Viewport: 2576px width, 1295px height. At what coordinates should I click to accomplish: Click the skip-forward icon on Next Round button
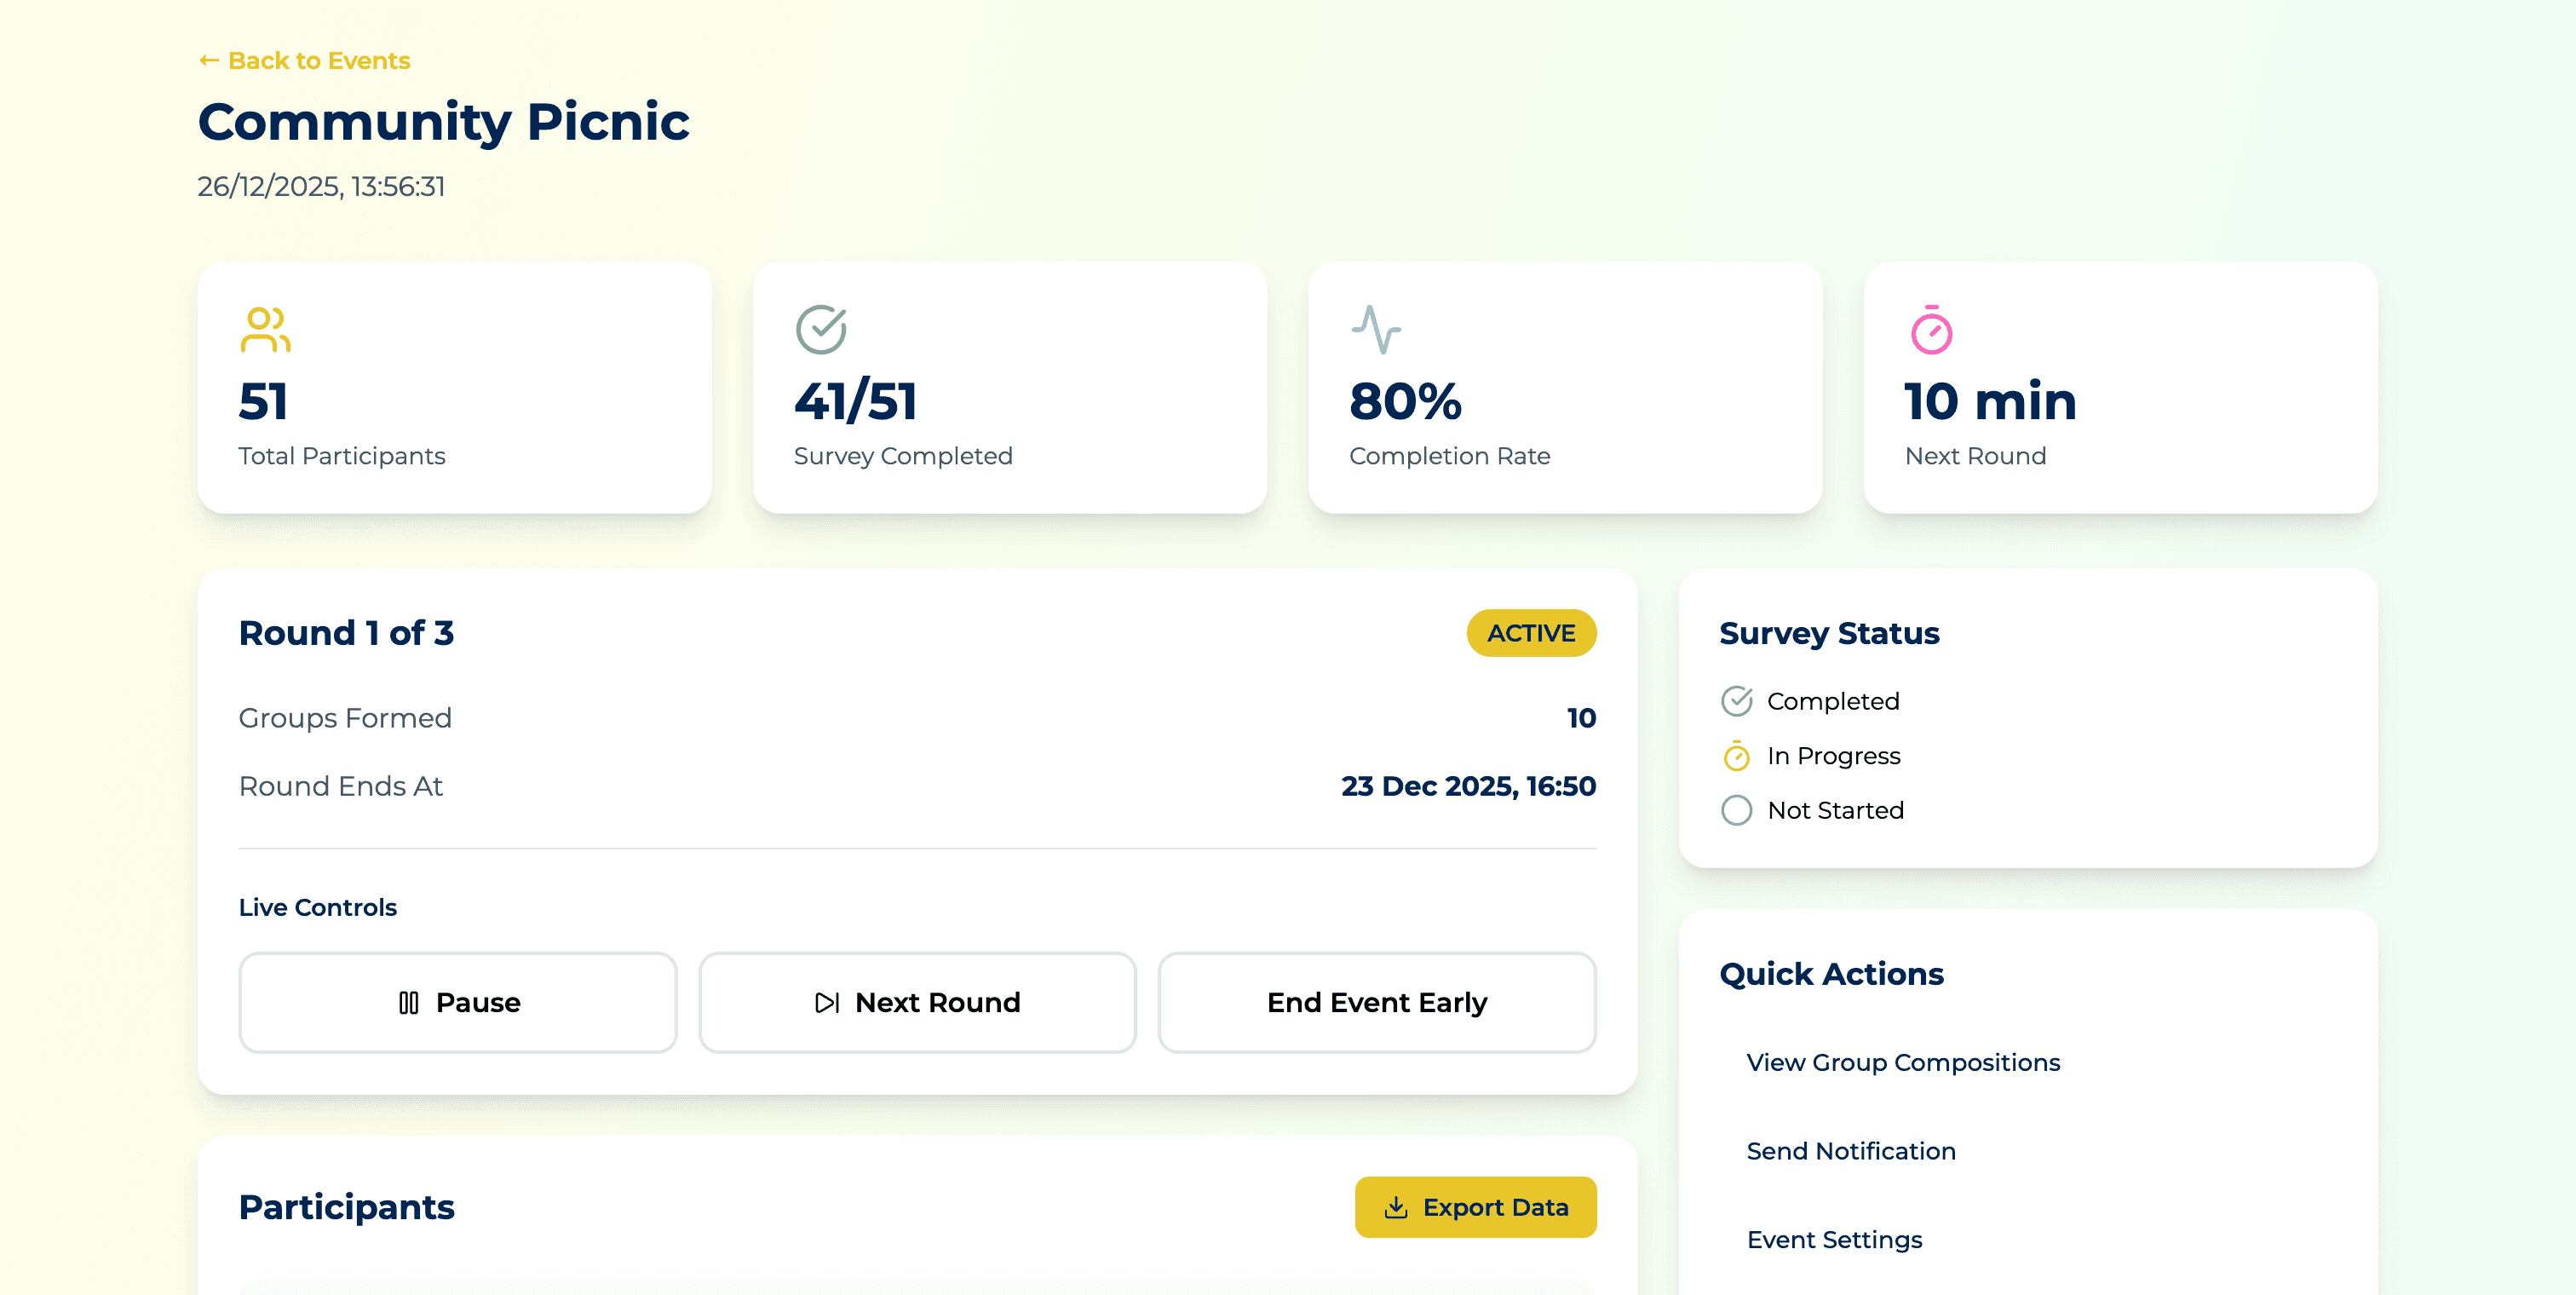point(826,1002)
